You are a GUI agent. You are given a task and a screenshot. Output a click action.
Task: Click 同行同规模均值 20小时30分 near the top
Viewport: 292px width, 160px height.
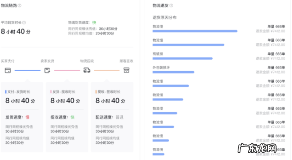(91, 34)
